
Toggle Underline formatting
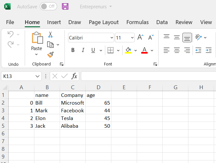[x=93, y=50]
